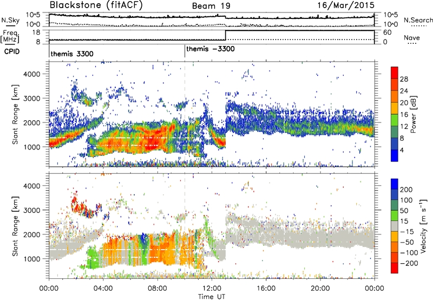433x300 pixels.
Task: Click the 100 label on Velocity color bar
Action: (406, 200)
